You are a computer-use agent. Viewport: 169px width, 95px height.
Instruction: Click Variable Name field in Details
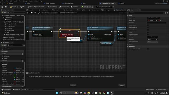tap(154, 18)
